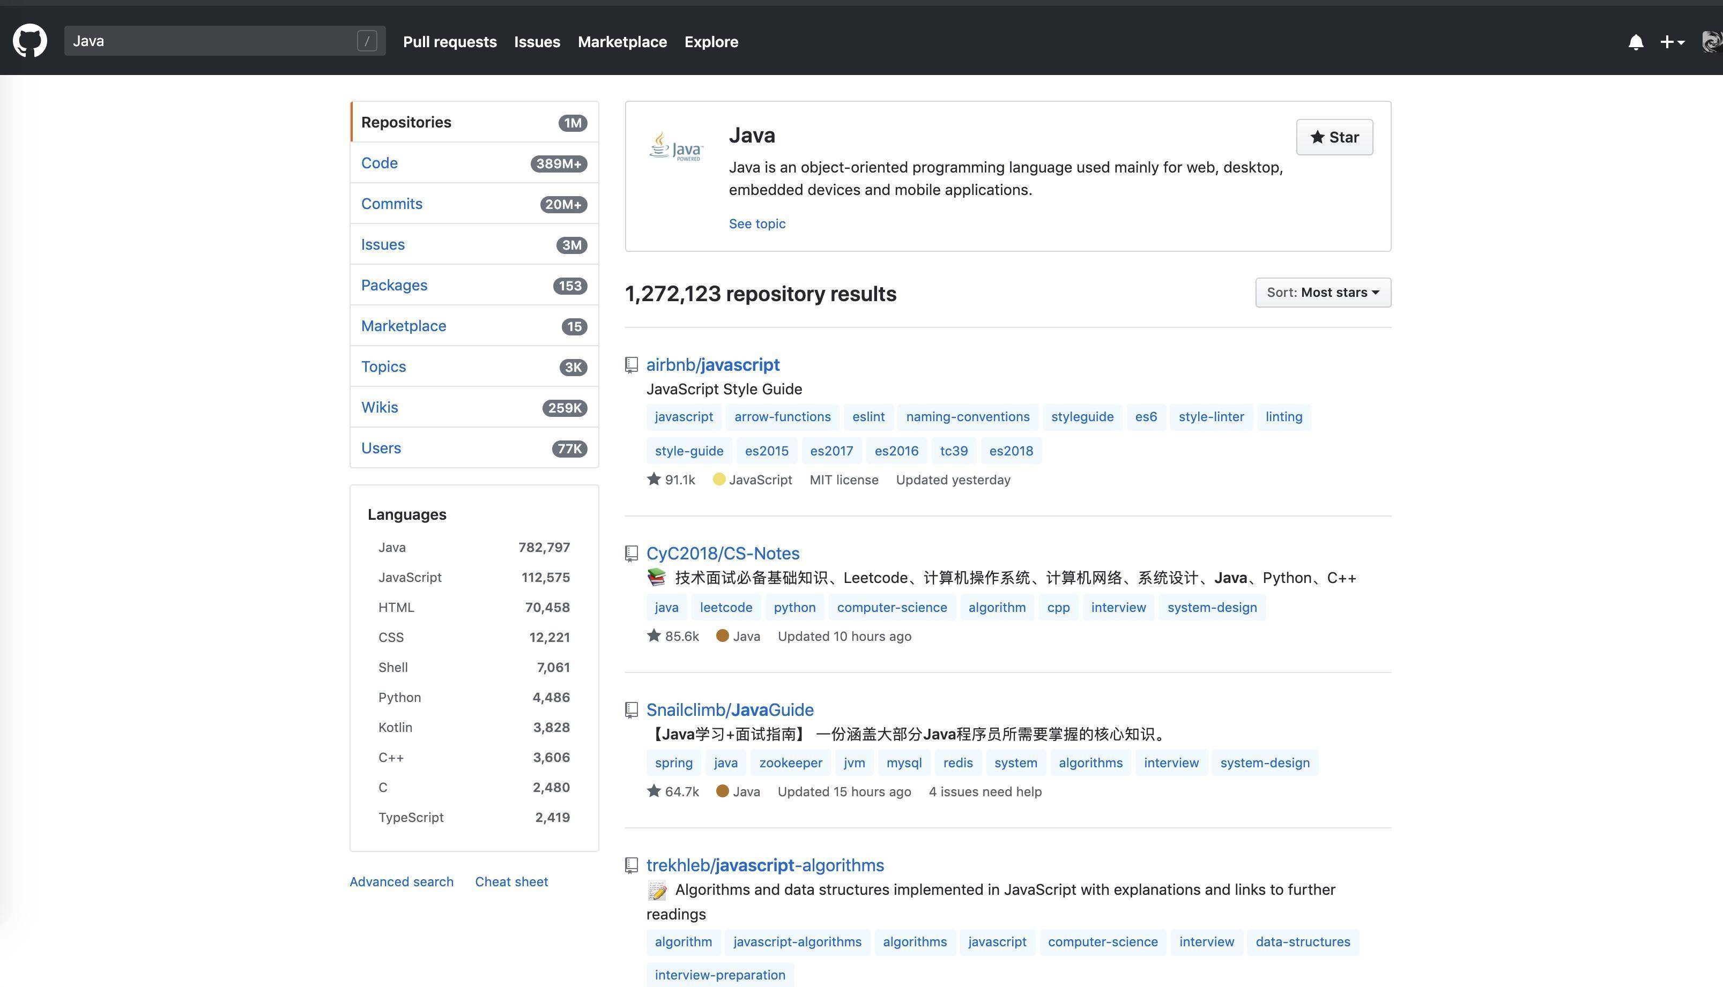This screenshot has height=987, width=1723.
Task: Click Explore navigation menu item
Action: point(711,41)
